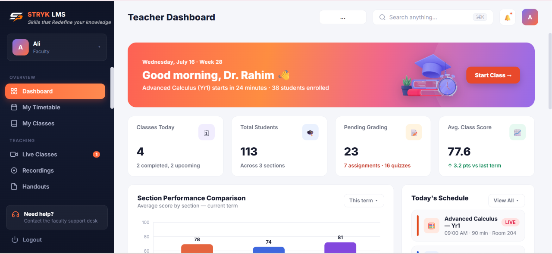The height and width of the screenshot is (254, 552).
Task: Open Handouts menu item
Action: [x=55, y=186]
